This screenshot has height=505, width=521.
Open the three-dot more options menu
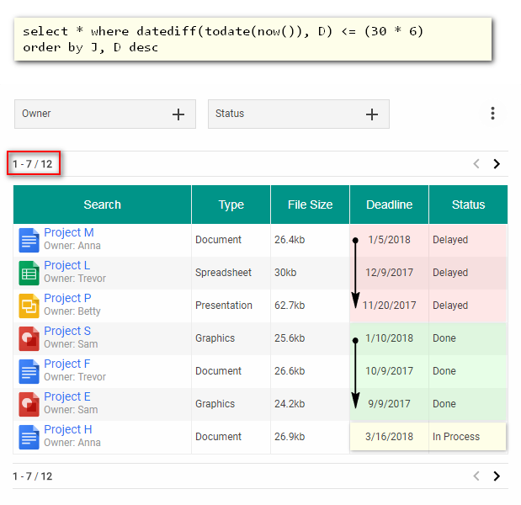(x=492, y=114)
